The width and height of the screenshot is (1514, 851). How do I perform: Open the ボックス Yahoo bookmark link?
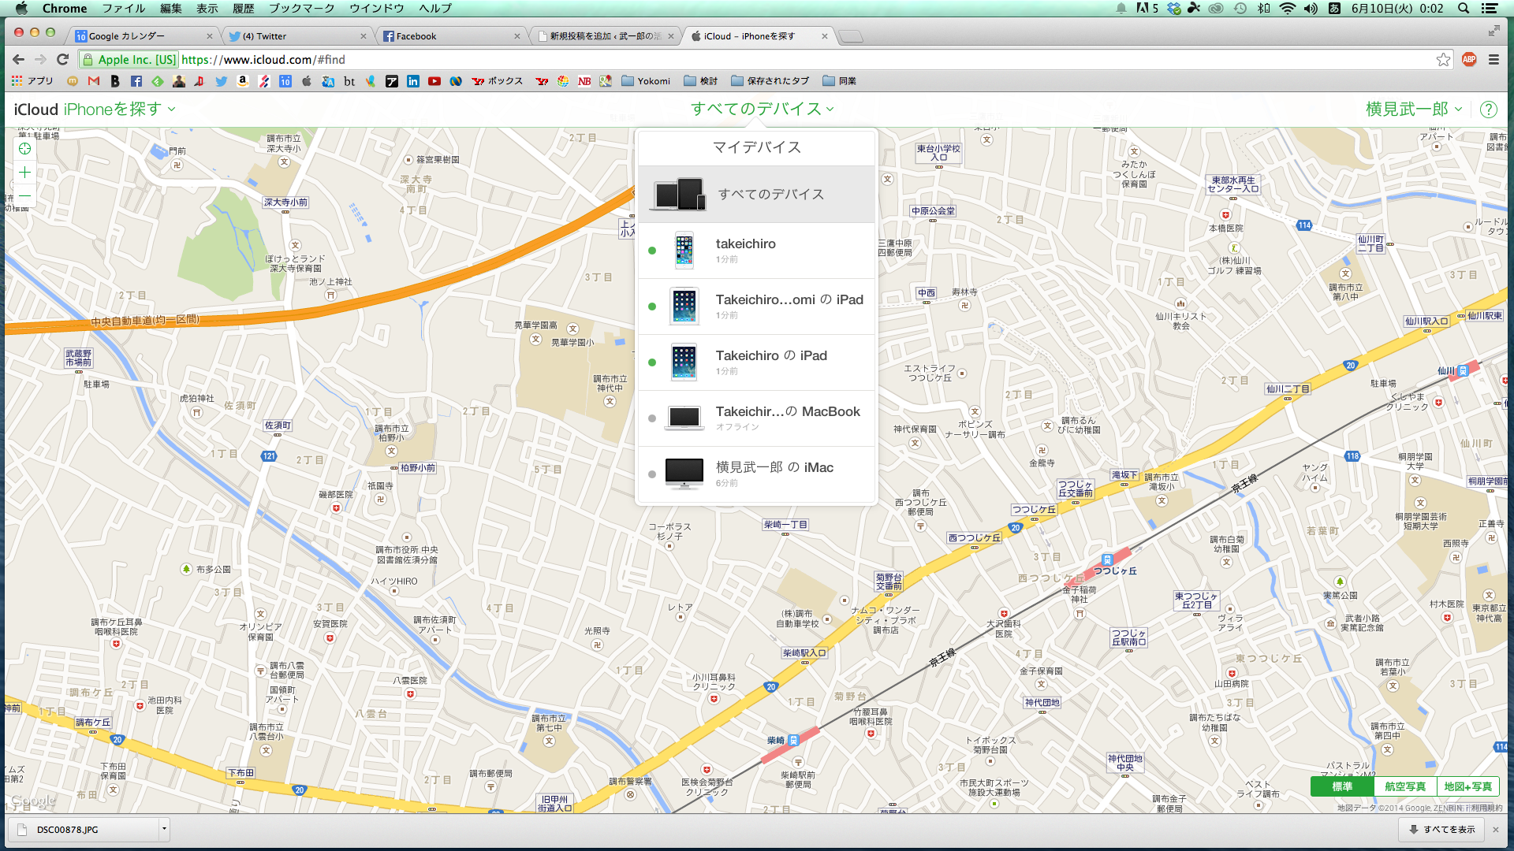[x=498, y=81]
